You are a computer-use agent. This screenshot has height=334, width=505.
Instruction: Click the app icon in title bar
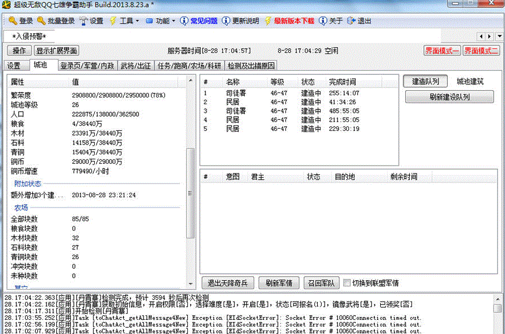(x=6, y=4)
